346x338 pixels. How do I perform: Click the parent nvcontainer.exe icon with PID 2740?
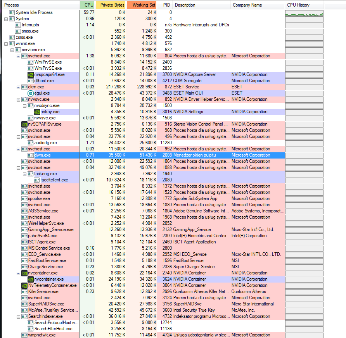[x=24, y=273]
